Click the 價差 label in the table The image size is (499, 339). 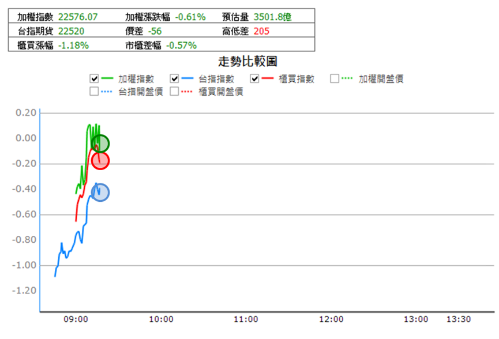pyautogui.click(x=134, y=31)
